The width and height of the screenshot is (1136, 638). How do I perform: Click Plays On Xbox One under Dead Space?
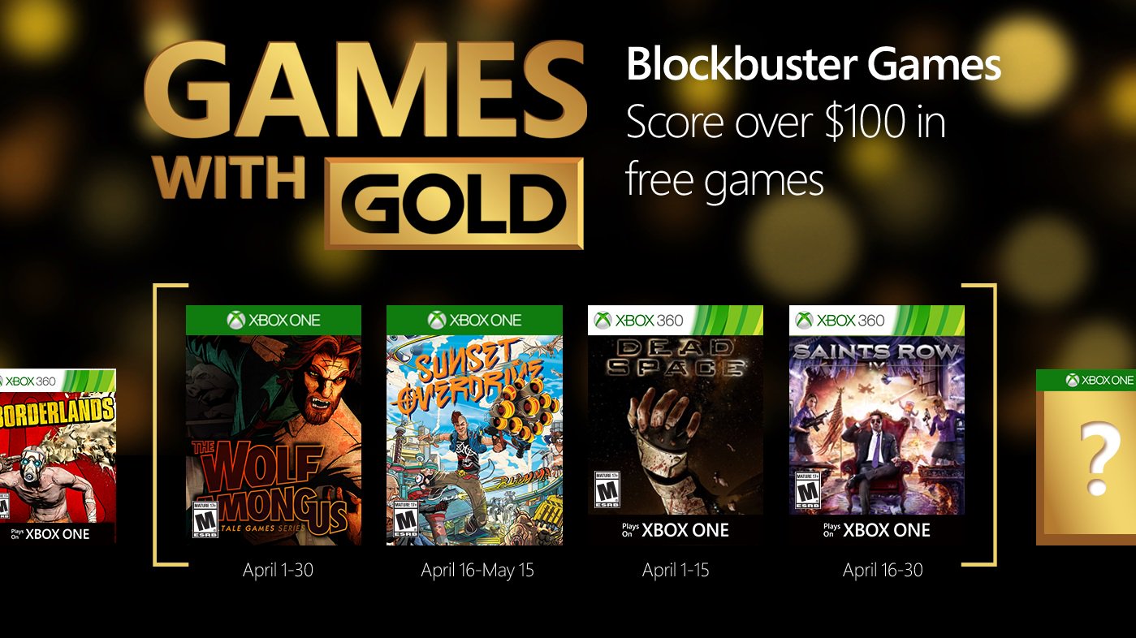coord(675,531)
